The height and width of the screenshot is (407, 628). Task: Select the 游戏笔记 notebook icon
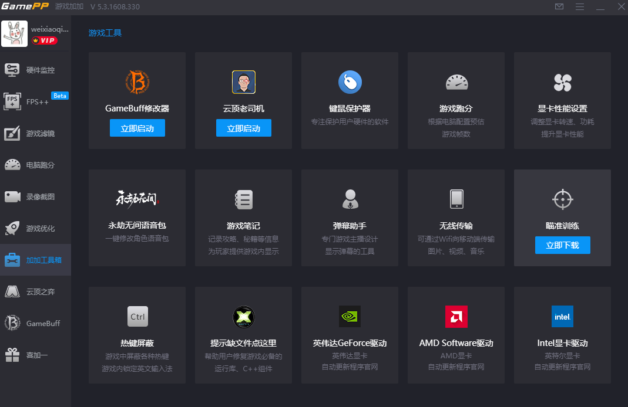pyautogui.click(x=243, y=199)
